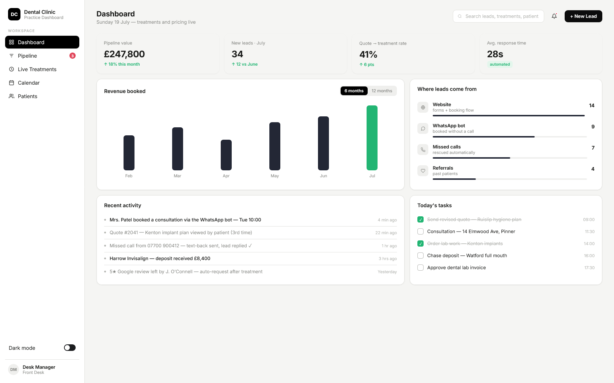
Task: Click the Referrals heart icon
Action: tap(423, 171)
